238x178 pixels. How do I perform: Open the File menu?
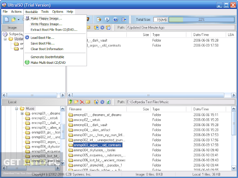[x=5, y=11]
